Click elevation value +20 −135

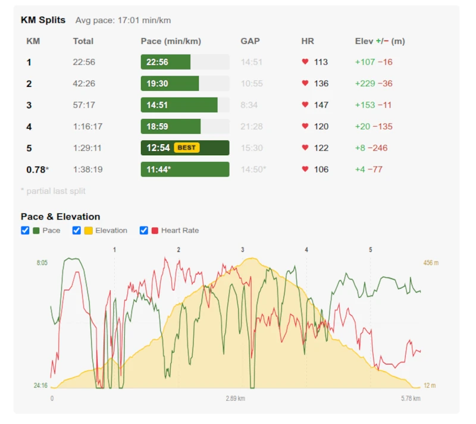click(374, 127)
